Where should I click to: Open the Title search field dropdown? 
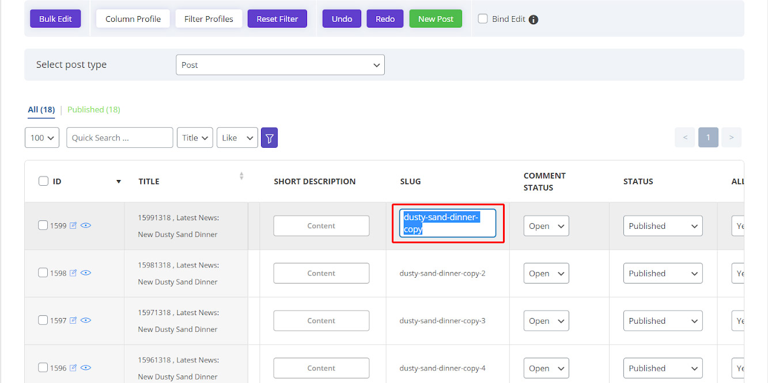195,137
